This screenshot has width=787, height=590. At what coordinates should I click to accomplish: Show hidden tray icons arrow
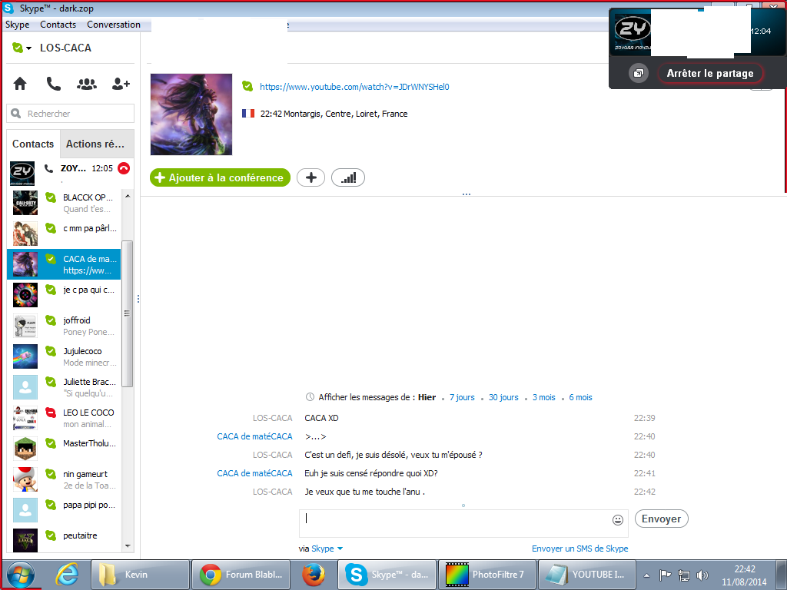click(647, 575)
